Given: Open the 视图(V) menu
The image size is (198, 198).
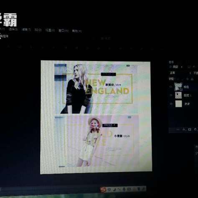Looking at the screenshot, I should tap(50, 30).
